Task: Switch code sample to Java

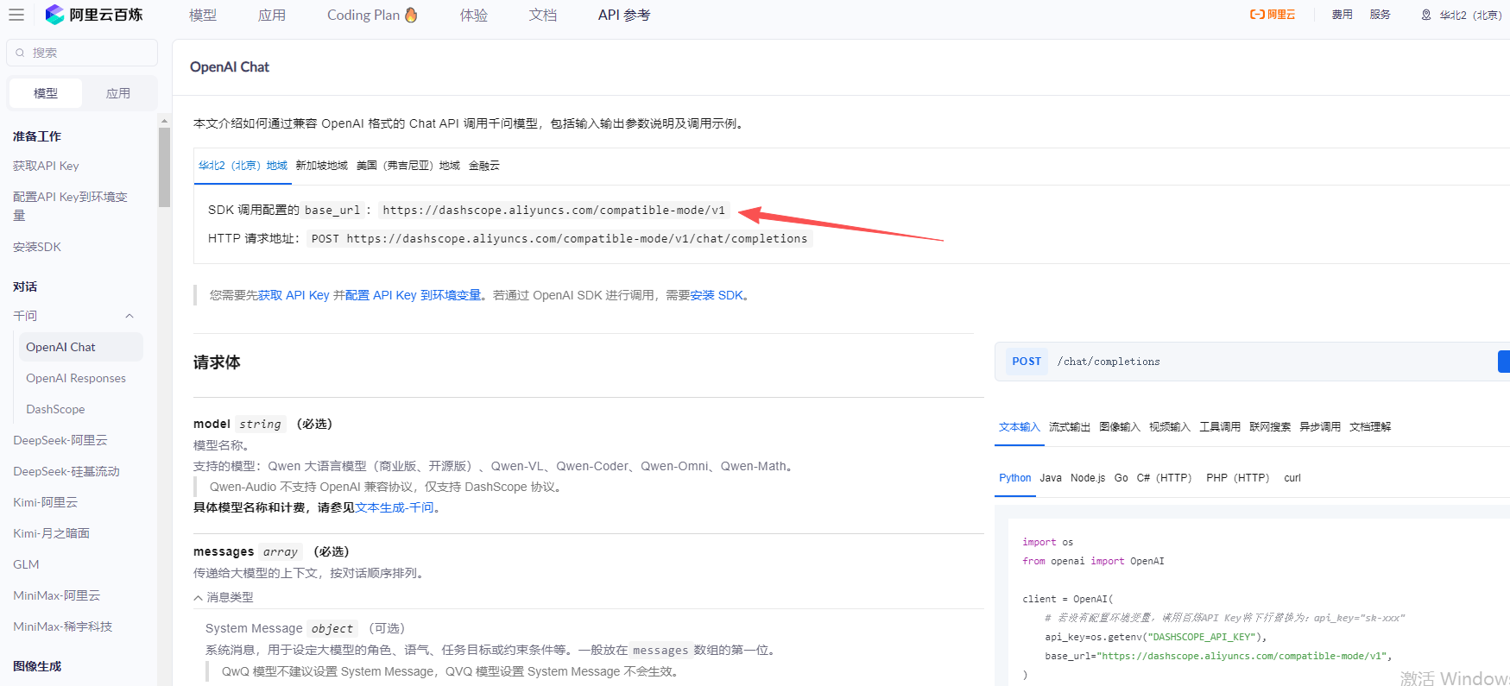Action: click(x=1051, y=478)
